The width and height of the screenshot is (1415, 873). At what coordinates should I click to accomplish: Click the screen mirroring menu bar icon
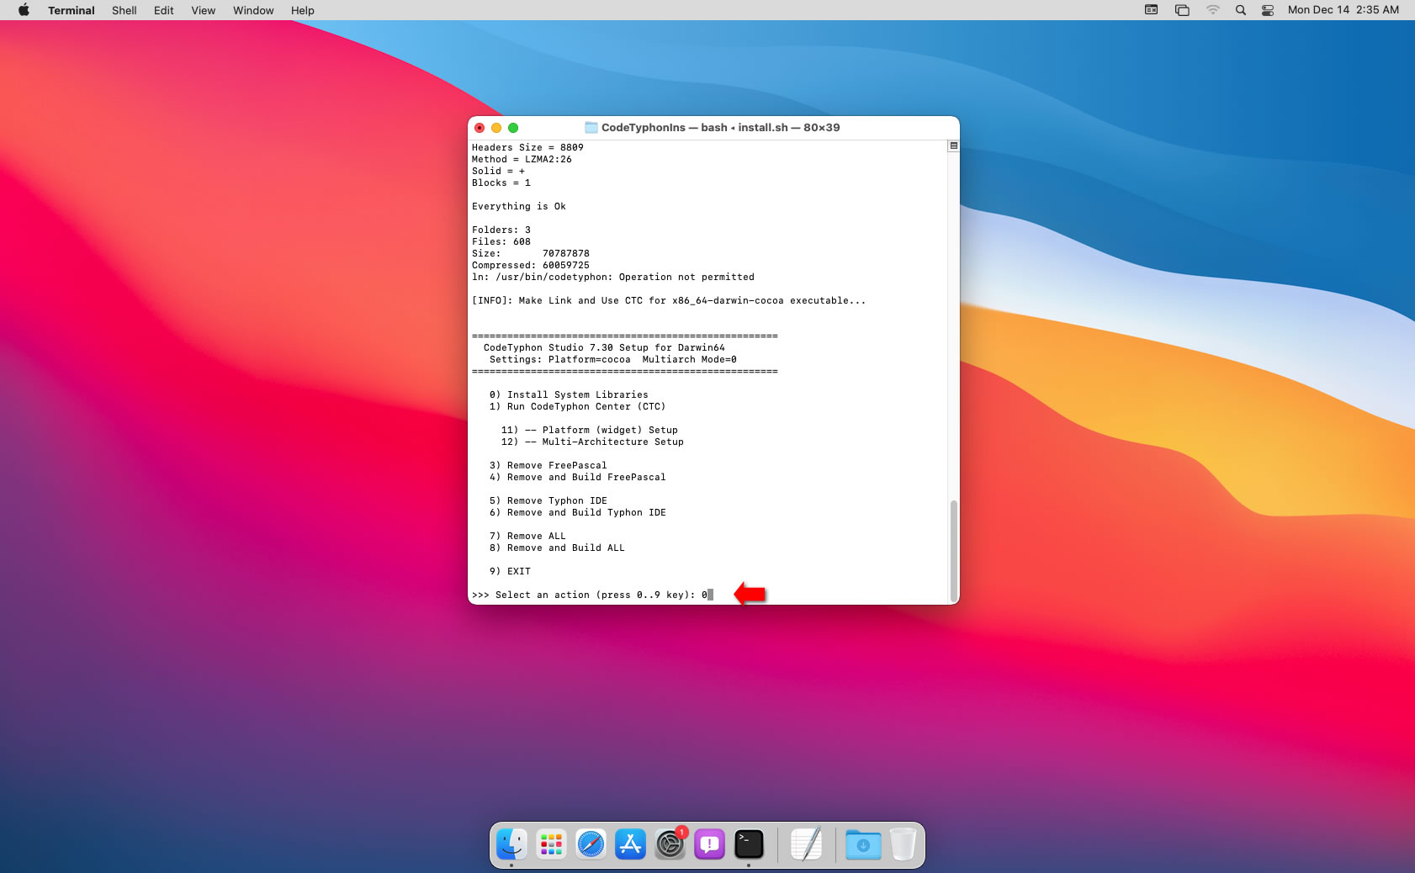coord(1182,10)
